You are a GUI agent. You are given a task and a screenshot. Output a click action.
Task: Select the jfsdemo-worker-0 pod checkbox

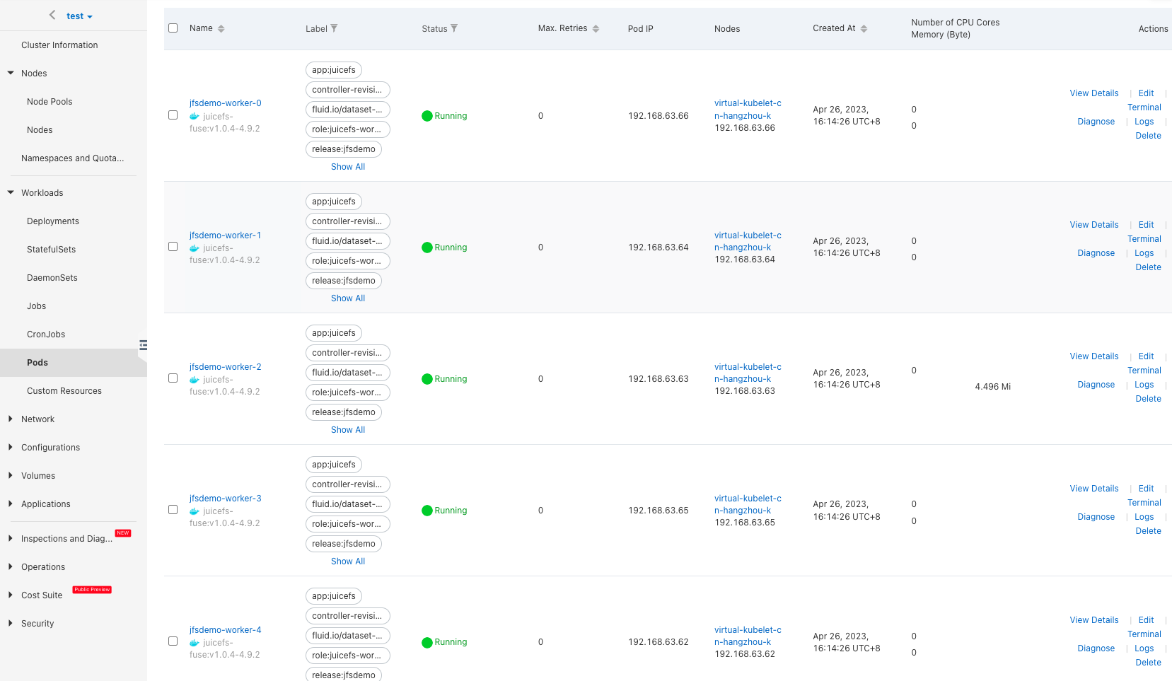tap(173, 115)
